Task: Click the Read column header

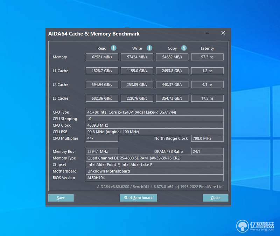Action: [102, 48]
